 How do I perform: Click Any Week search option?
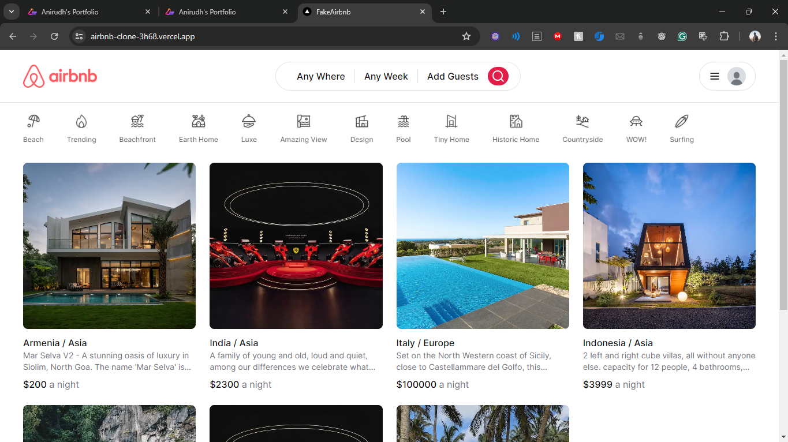pyautogui.click(x=386, y=76)
